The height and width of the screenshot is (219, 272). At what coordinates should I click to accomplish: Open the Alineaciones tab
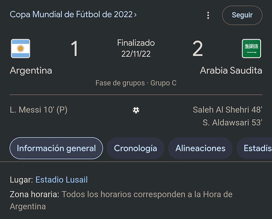[x=200, y=148]
